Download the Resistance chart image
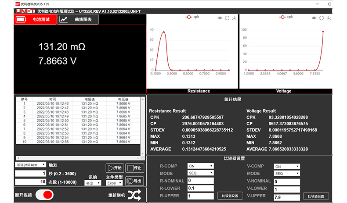Viewport: 347px width, 203px height. (x=234, y=18)
